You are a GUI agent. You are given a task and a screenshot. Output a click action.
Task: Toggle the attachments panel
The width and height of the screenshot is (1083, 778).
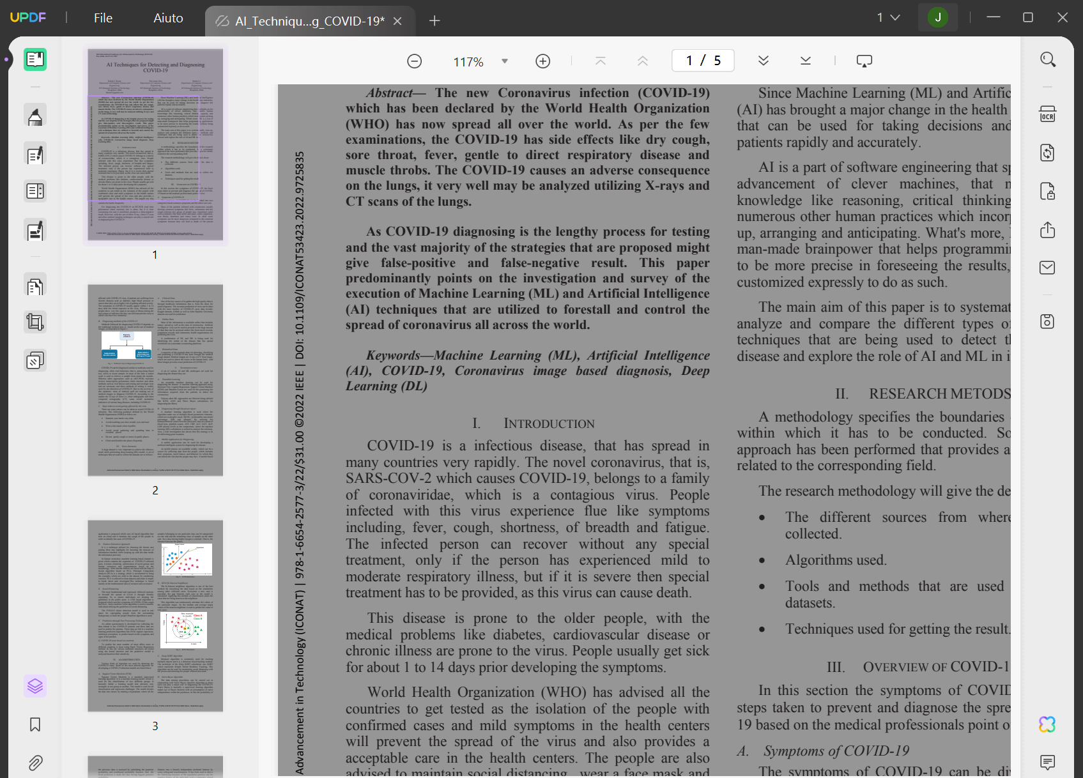[35, 762]
